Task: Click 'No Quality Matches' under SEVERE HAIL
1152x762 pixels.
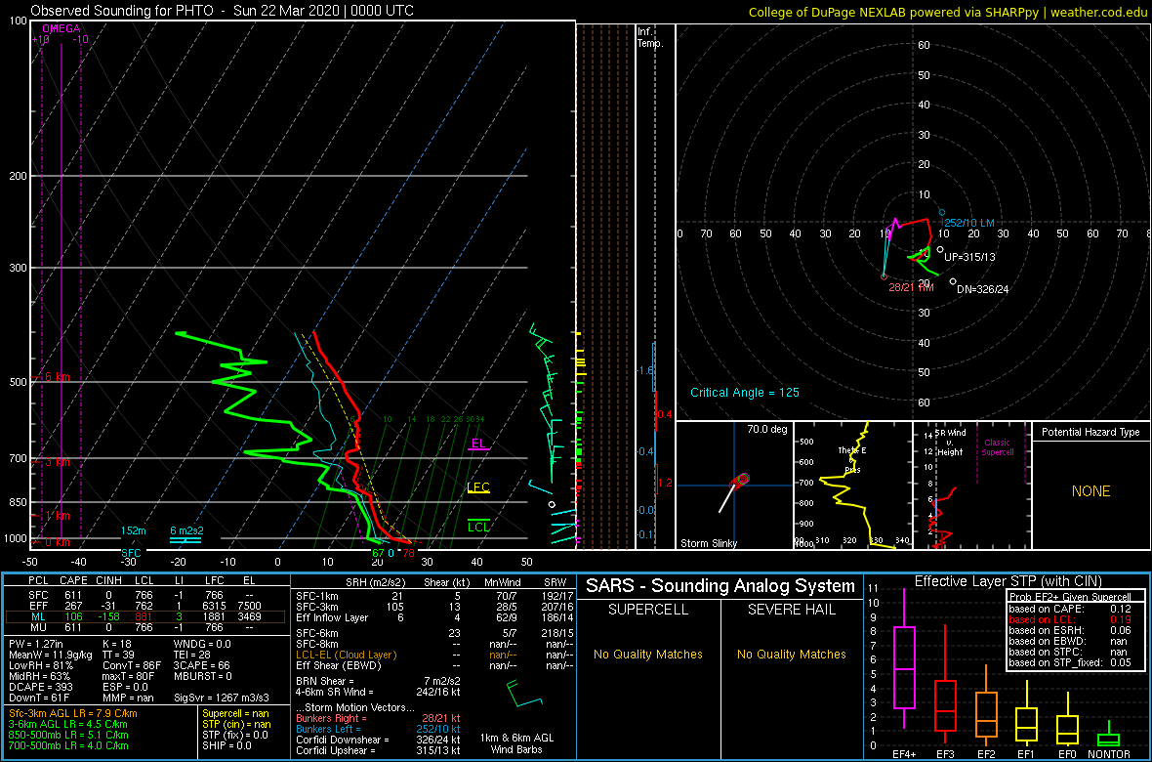Action: coord(792,654)
